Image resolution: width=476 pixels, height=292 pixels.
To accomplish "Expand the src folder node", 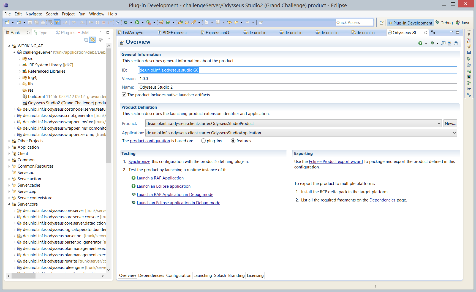I will [20, 59].
